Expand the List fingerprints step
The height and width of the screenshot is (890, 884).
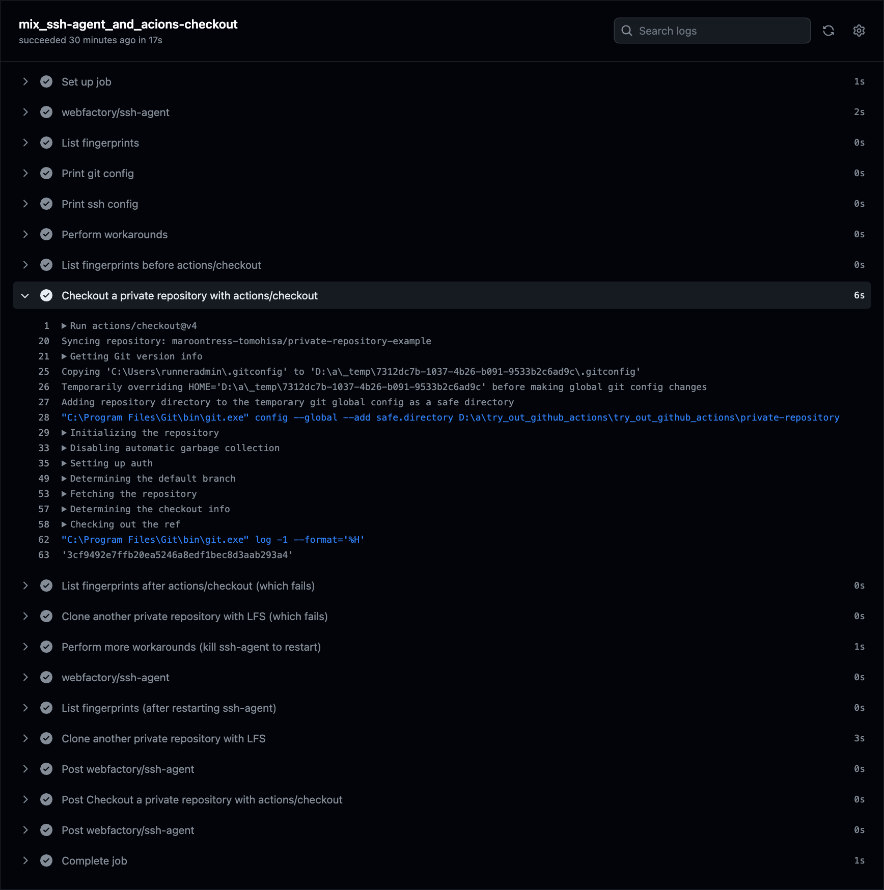point(25,143)
